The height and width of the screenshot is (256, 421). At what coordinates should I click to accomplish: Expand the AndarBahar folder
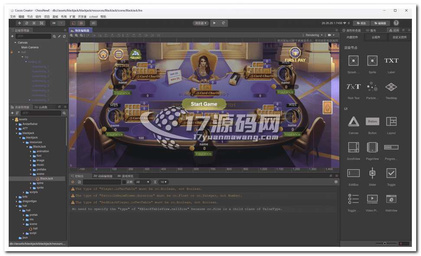[x=16, y=124]
